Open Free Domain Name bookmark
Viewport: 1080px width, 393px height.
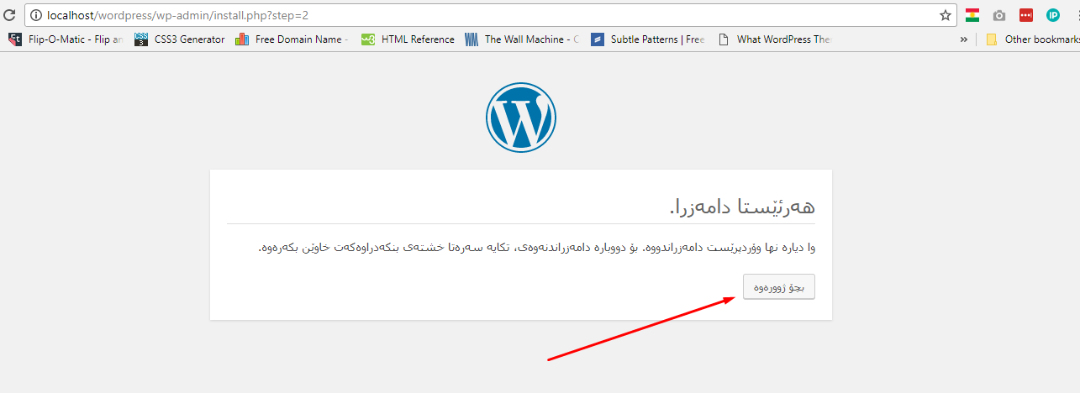click(x=292, y=39)
